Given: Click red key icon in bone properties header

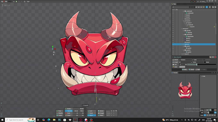Looking at the screenshot, I should pos(215,57).
